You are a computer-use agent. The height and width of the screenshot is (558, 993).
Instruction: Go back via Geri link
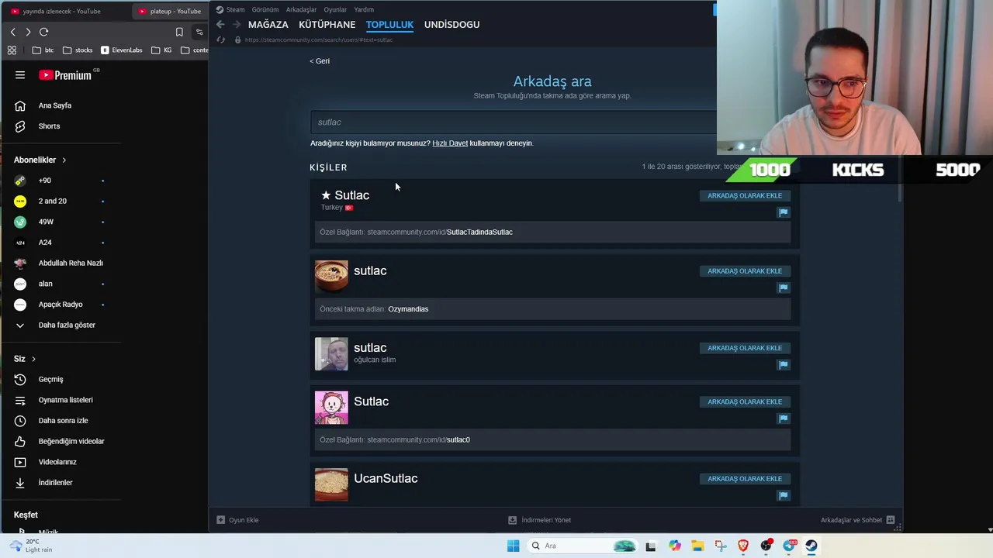point(320,61)
